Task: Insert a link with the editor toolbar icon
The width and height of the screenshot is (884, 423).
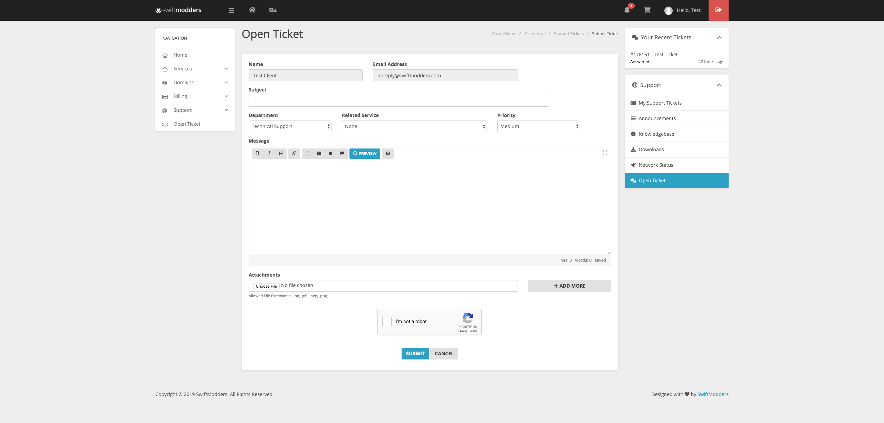Action: click(294, 153)
